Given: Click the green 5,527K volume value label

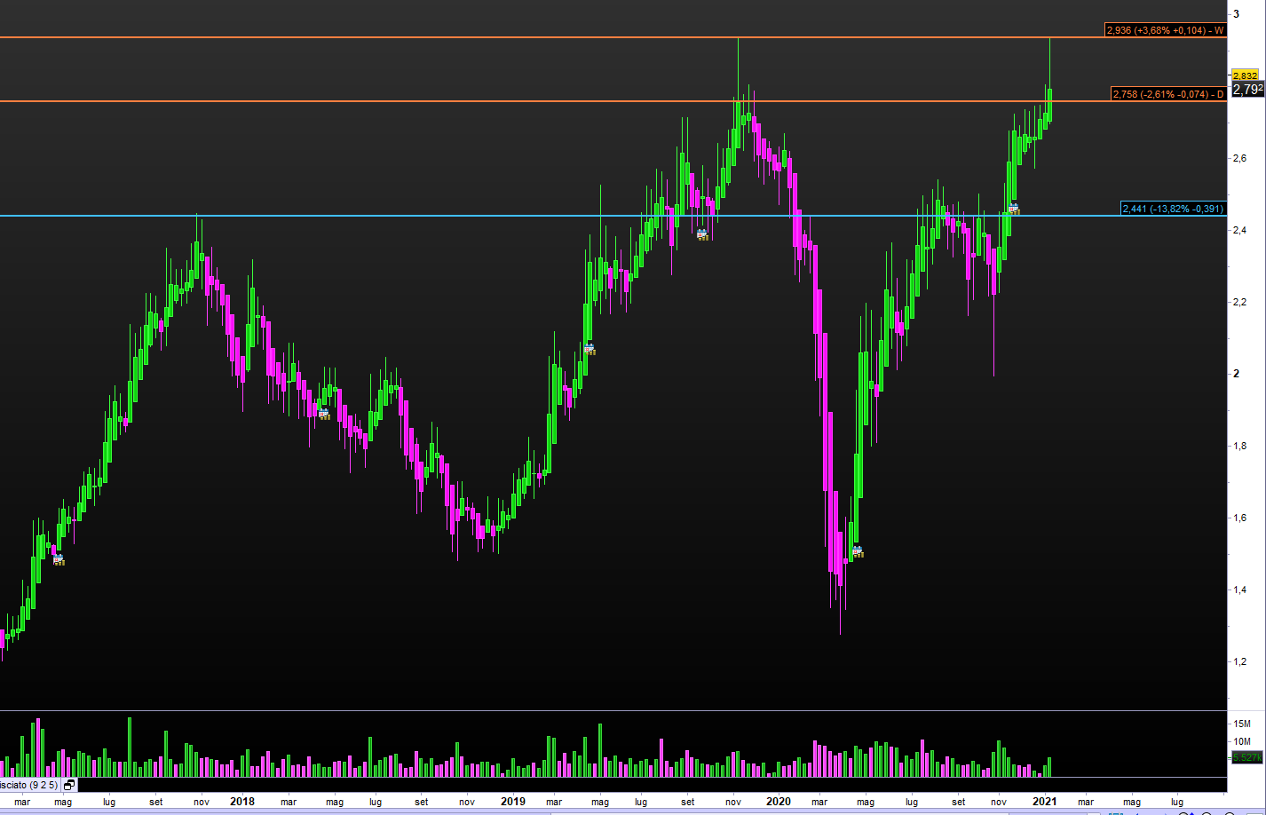Looking at the screenshot, I should (x=1246, y=757).
